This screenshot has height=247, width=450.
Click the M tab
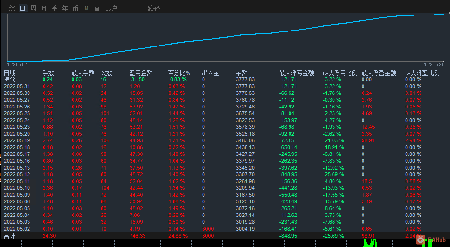[x=87, y=9]
